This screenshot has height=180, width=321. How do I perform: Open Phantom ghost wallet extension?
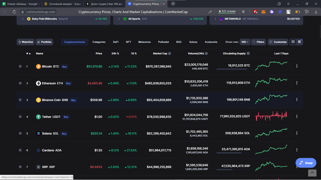[272, 12]
